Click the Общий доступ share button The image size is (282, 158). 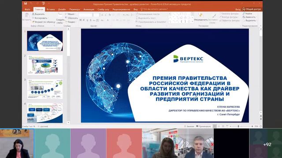pos(252,9)
